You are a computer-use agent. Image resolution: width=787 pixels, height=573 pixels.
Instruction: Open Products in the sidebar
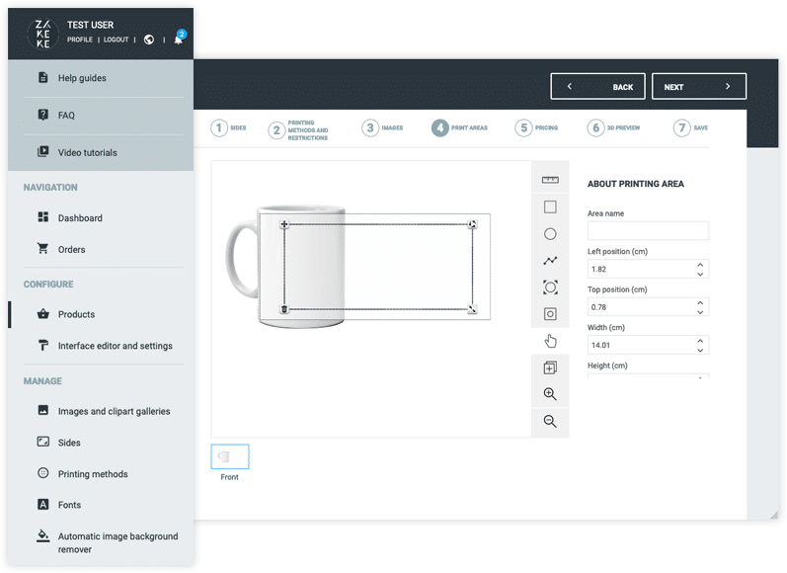[x=76, y=314]
